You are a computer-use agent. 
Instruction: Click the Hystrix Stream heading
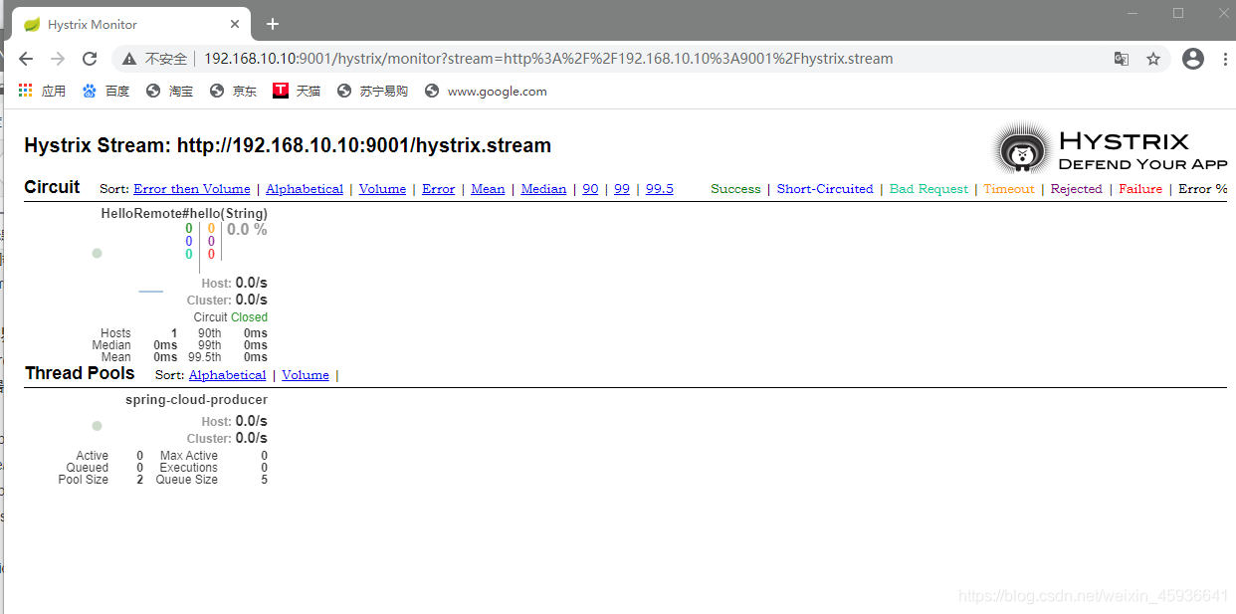[x=288, y=145]
